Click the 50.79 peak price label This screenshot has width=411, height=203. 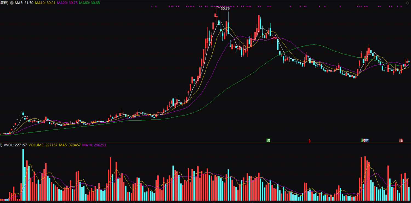coord(225,9)
